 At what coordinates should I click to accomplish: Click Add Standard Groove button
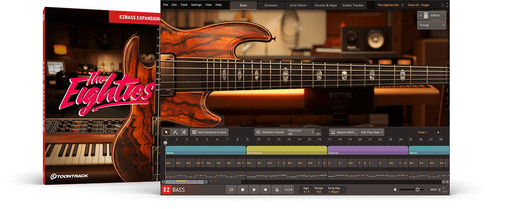tap(209, 132)
